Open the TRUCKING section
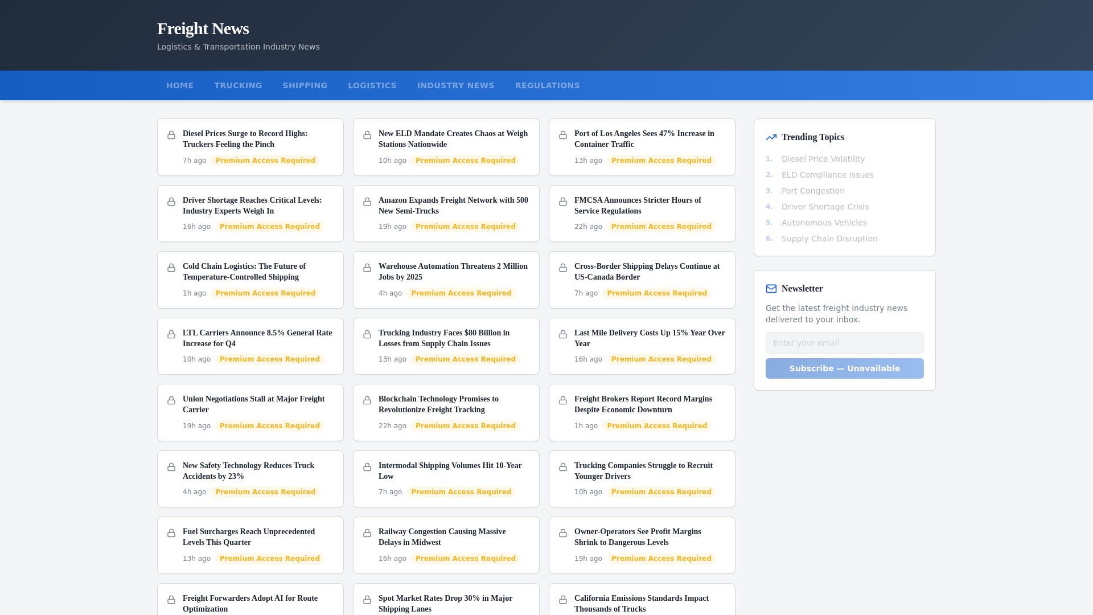The width and height of the screenshot is (1093, 615). tap(238, 85)
